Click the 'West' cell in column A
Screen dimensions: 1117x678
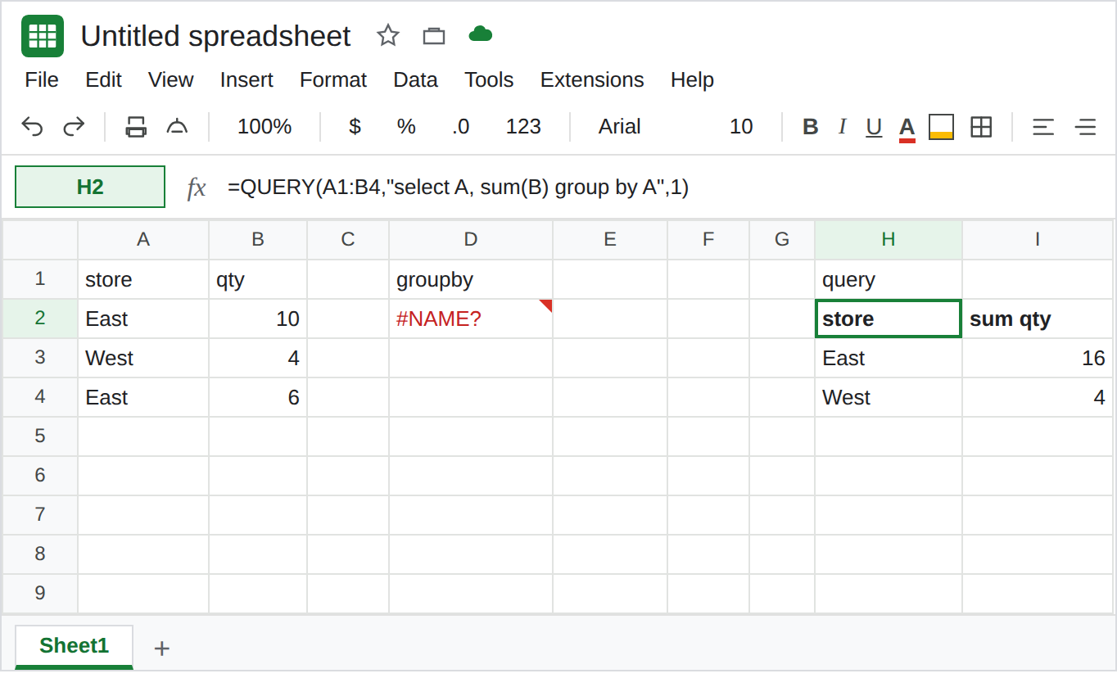[143, 358]
